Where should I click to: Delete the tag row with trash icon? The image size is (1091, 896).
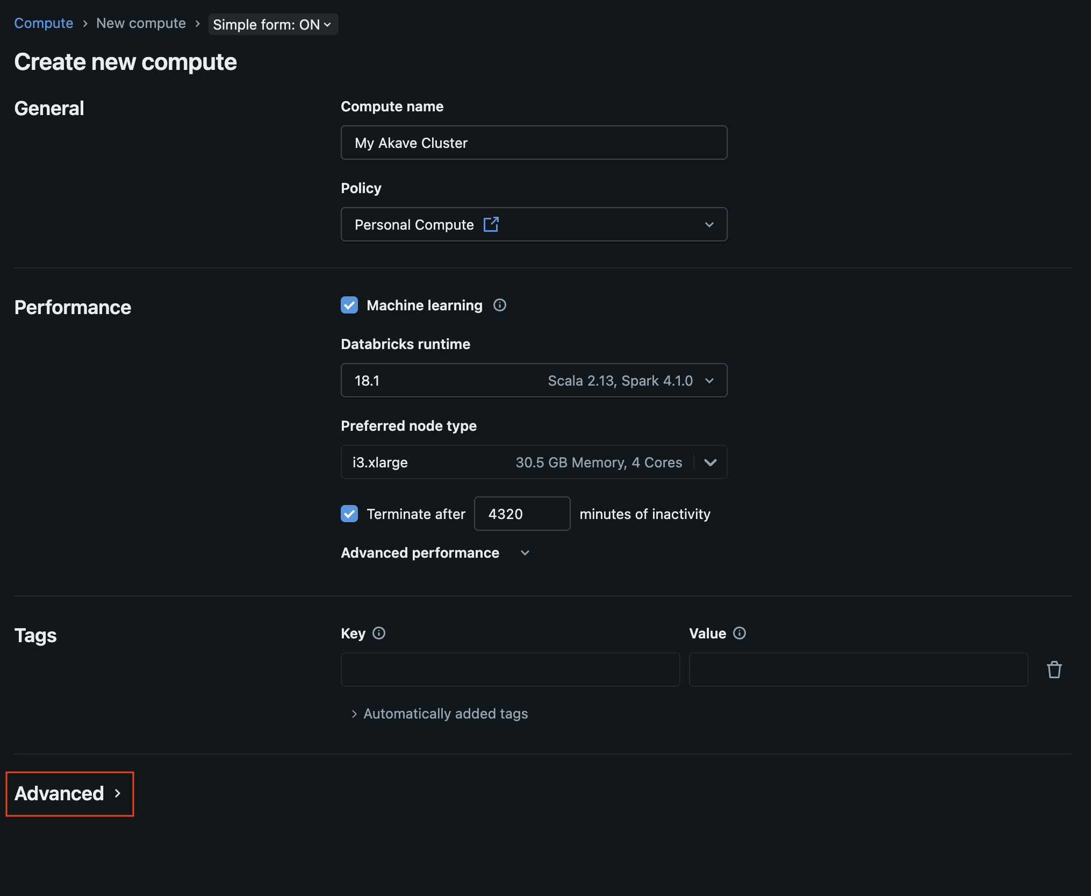point(1054,669)
